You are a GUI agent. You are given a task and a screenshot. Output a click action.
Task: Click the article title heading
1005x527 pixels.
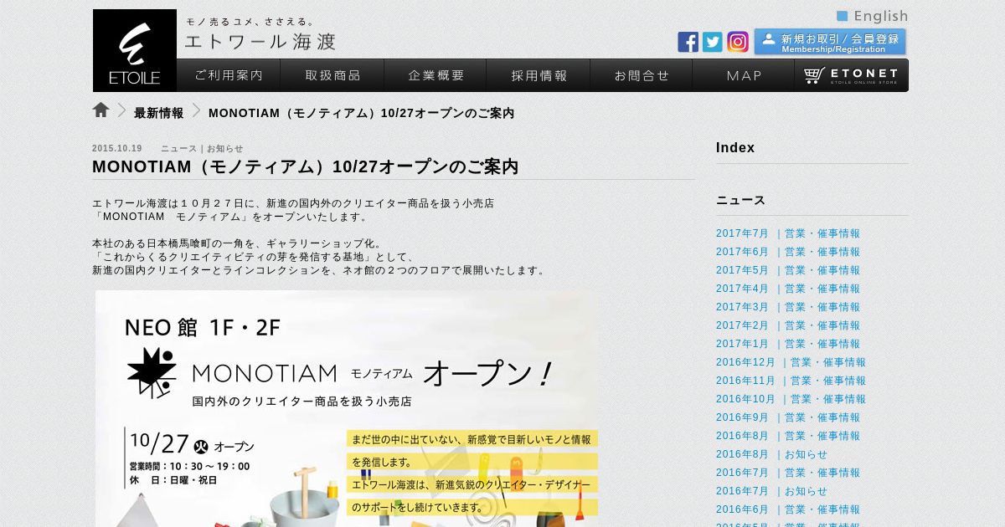click(306, 166)
